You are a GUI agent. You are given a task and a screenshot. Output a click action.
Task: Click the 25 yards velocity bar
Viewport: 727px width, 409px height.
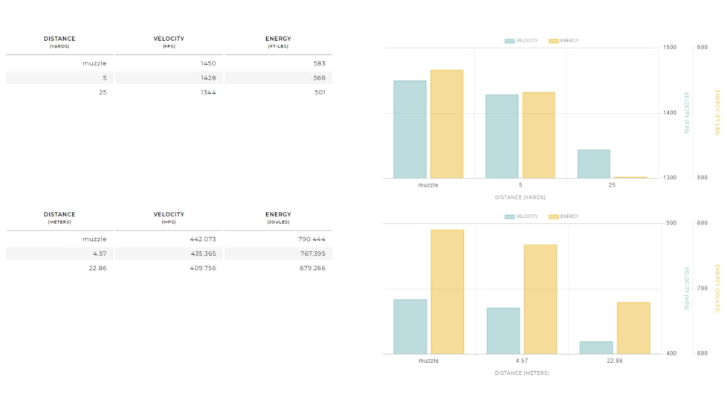click(593, 164)
